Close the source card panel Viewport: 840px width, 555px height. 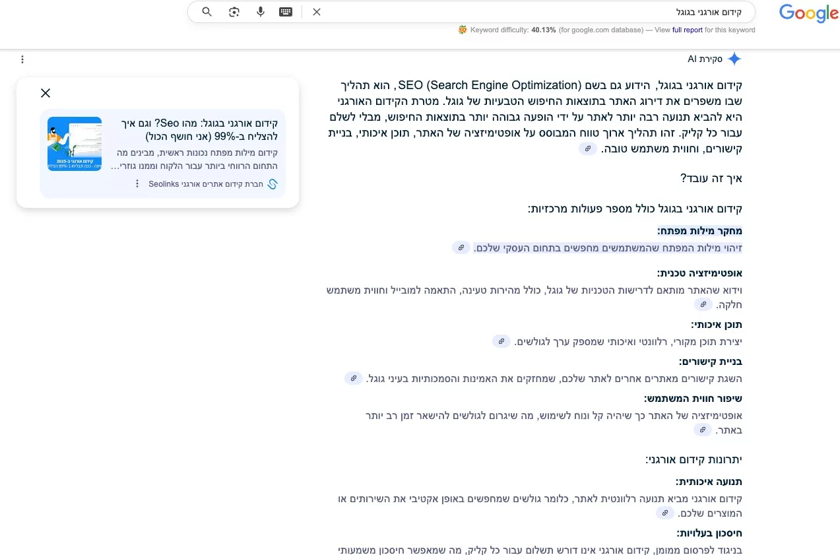pyautogui.click(x=46, y=93)
